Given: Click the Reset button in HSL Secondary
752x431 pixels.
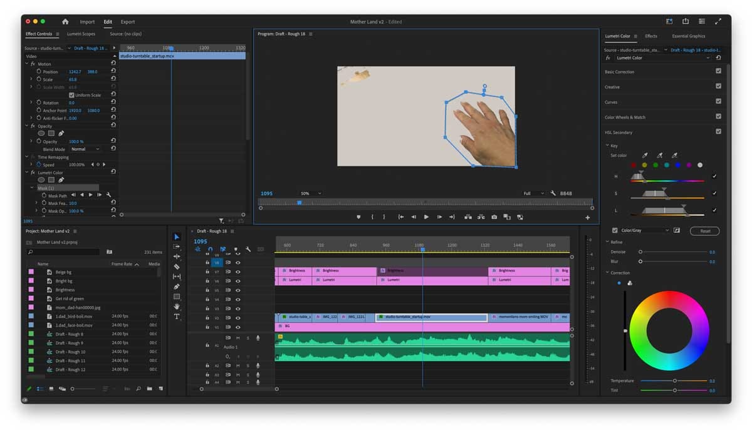Looking at the screenshot, I should click(705, 231).
